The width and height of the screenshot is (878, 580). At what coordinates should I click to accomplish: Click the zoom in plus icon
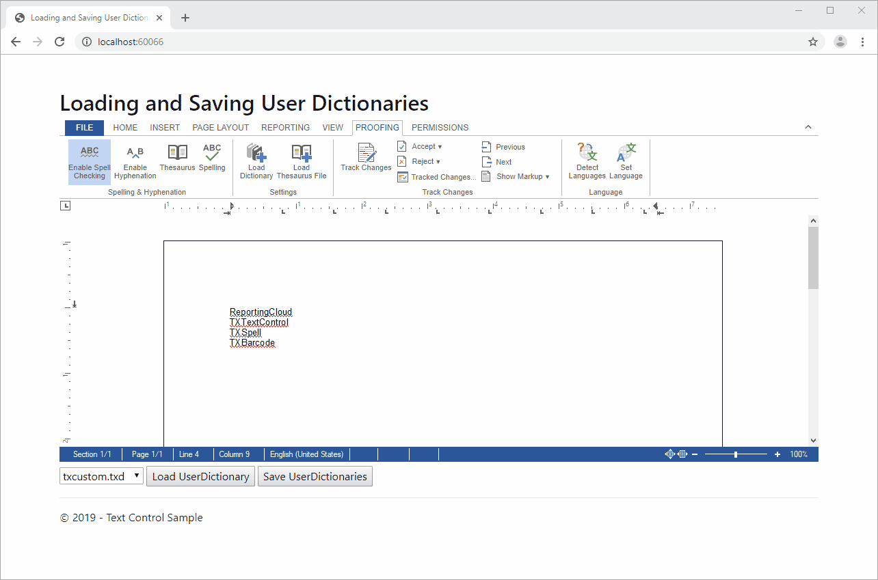pos(777,454)
